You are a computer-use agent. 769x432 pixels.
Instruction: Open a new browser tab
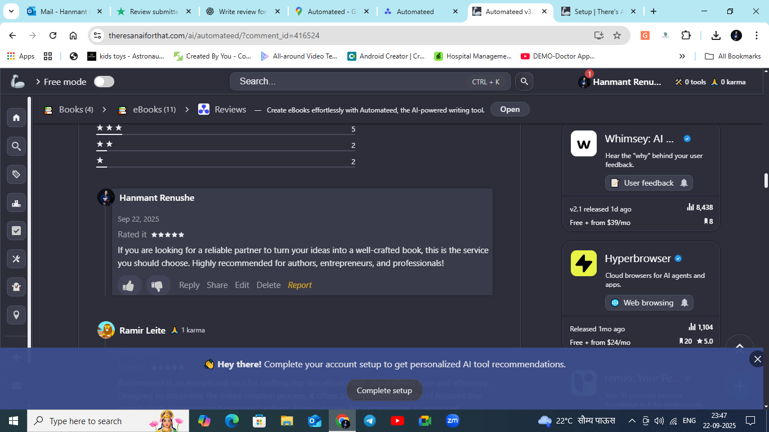654,11
